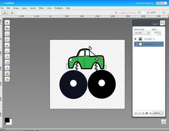Screen dimensions: 169x131
Task: Click the green undo button
Action: point(5,13)
